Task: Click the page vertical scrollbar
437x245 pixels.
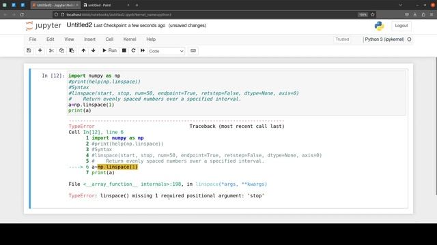Action: click(x=436, y=126)
